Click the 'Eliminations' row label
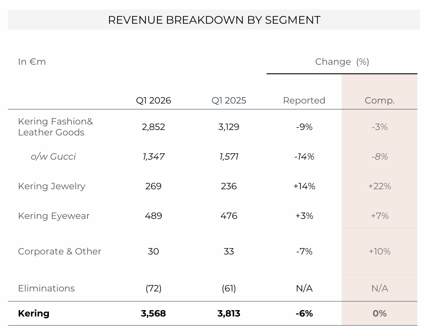Screen dimensions: 426x332 click(46, 288)
